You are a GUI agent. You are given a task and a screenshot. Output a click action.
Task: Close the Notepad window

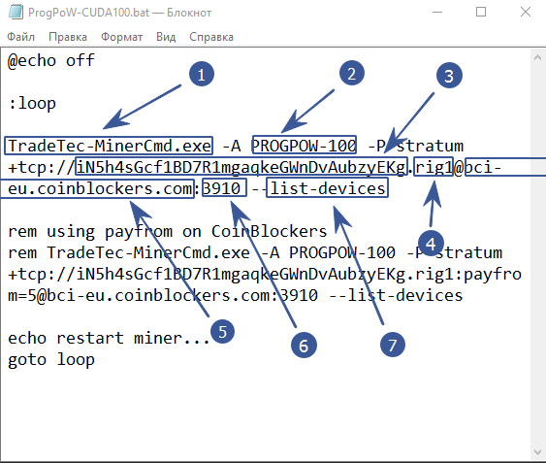click(526, 13)
